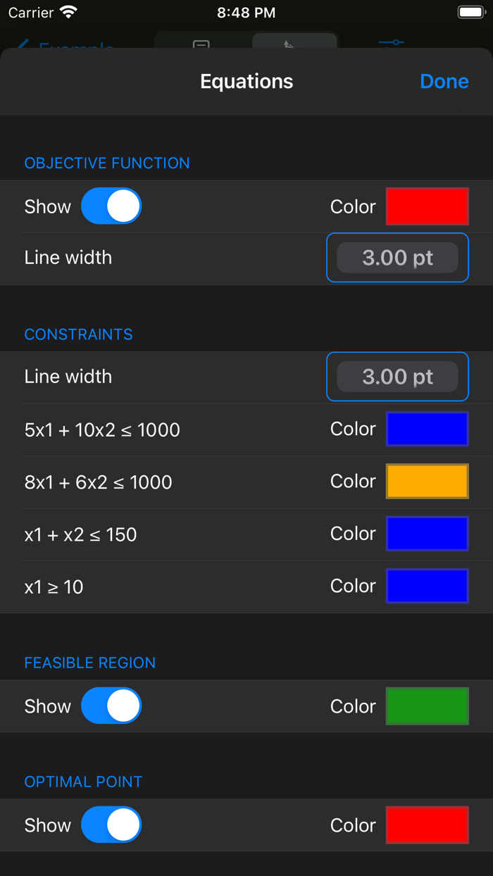Select the 5x1 + 10x2 ≤ 1000 constraint label
This screenshot has width=493, height=876.
(x=102, y=430)
